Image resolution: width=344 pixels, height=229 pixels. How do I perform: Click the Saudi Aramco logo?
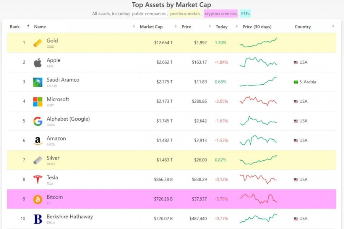37,82
